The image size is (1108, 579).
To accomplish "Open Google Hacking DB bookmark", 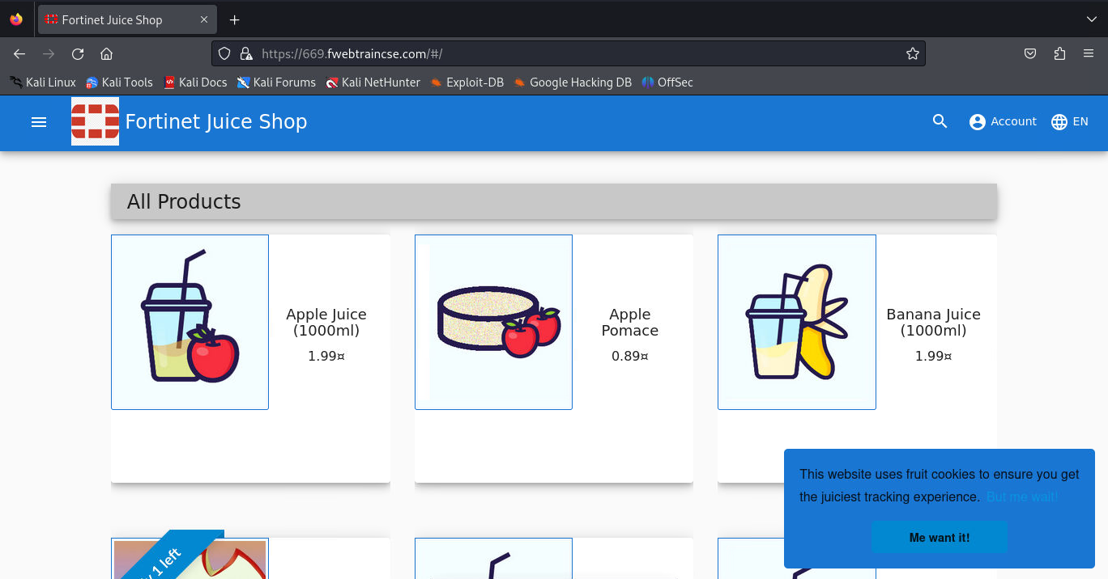I will click(x=573, y=82).
